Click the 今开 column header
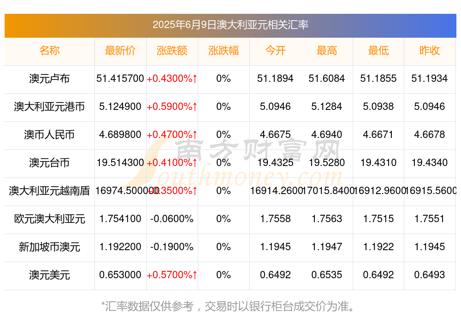Viewport: 461px width, 321px height. (x=275, y=51)
